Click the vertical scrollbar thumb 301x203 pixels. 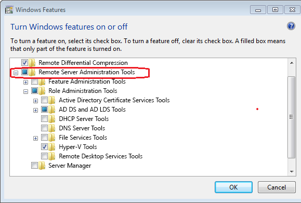coord(292,117)
